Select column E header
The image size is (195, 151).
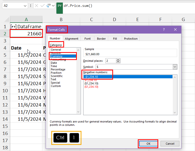click(x=137, y=19)
